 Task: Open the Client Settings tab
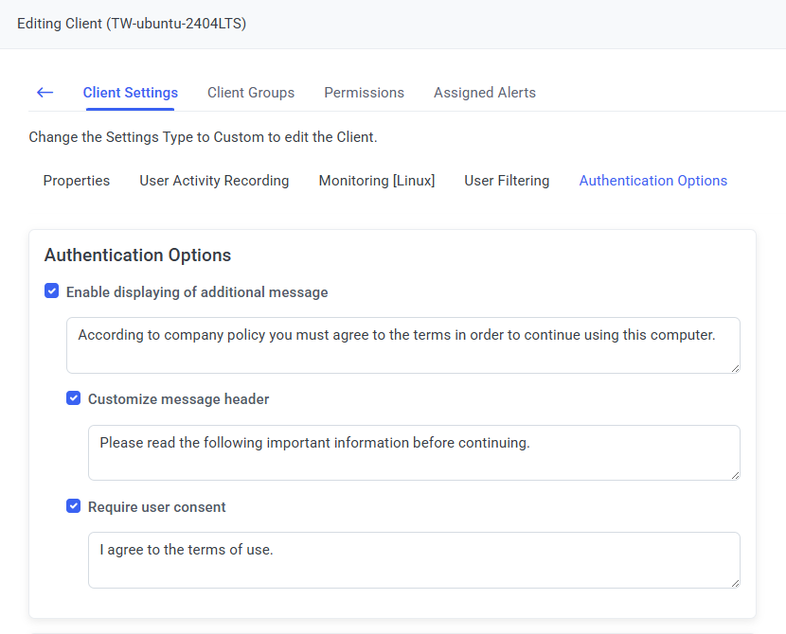pyautogui.click(x=131, y=93)
